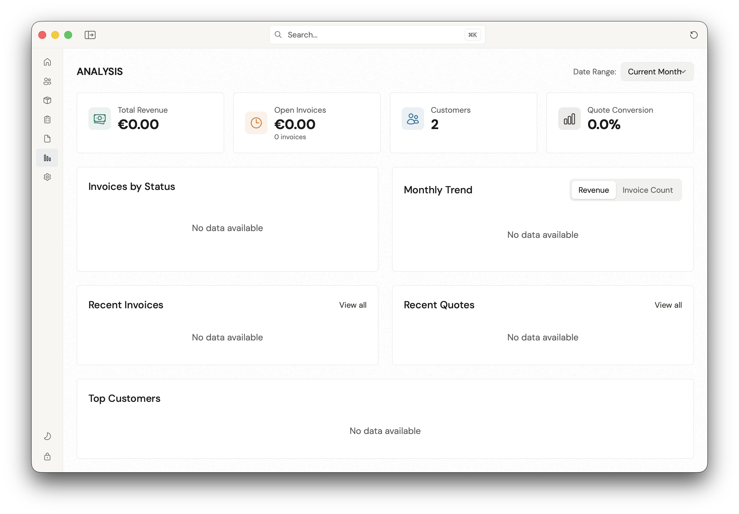The image size is (739, 514).
Task: Open Settings via the gear icon
Action: tap(47, 177)
